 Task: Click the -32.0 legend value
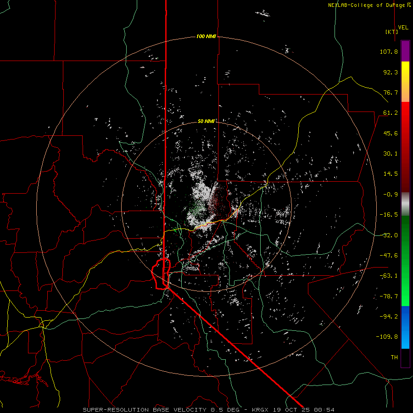click(389, 235)
